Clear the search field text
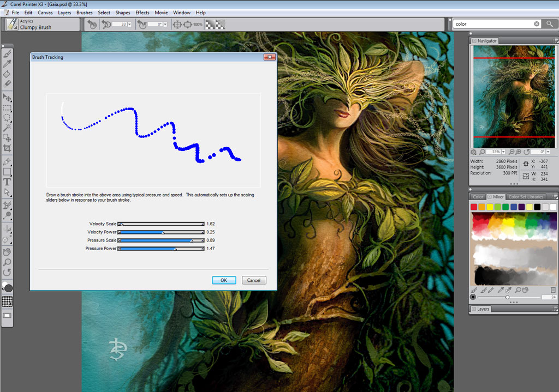 coord(537,24)
